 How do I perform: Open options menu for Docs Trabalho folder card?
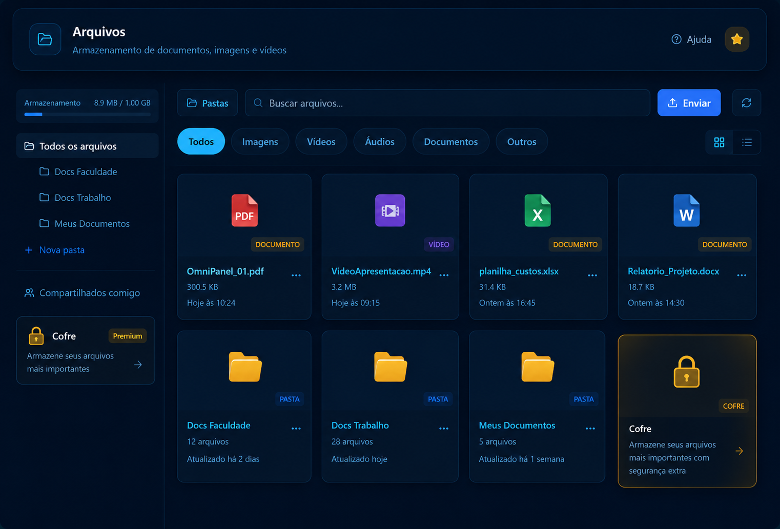coord(444,429)
